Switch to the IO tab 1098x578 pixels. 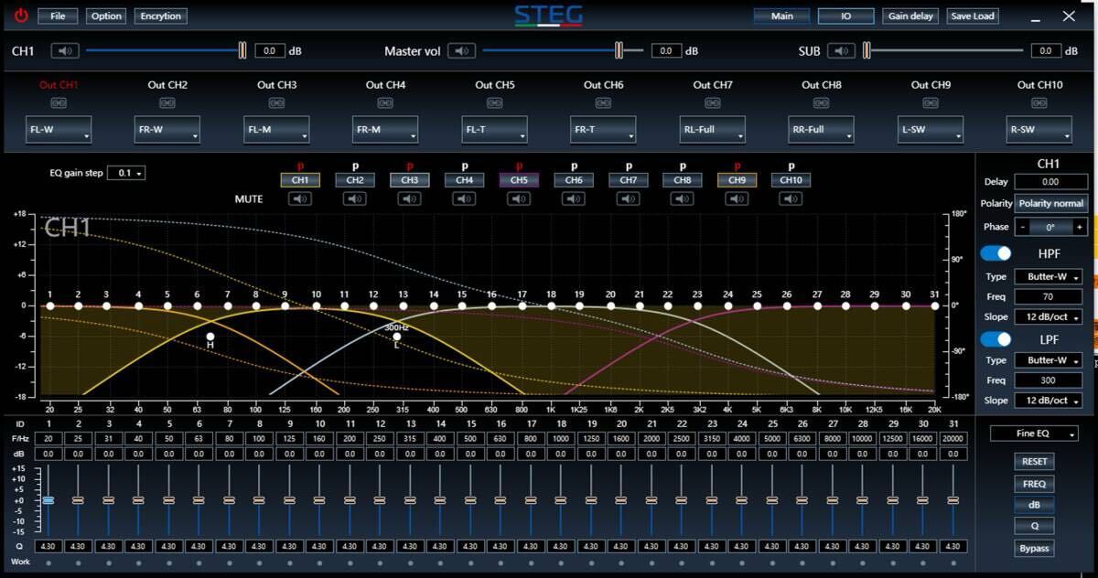click(x=845, y=16)
